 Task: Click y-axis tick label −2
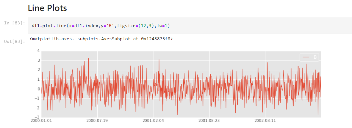click(x=37, y=108)
